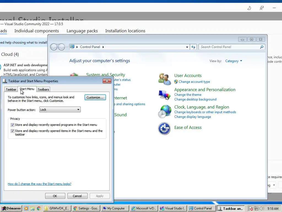This screenshot has height=212, width=282.
Task: Click Change the theme link
Action: (x=188, y=95)
